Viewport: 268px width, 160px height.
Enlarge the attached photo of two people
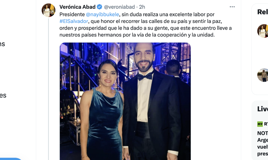coord(125,101)
